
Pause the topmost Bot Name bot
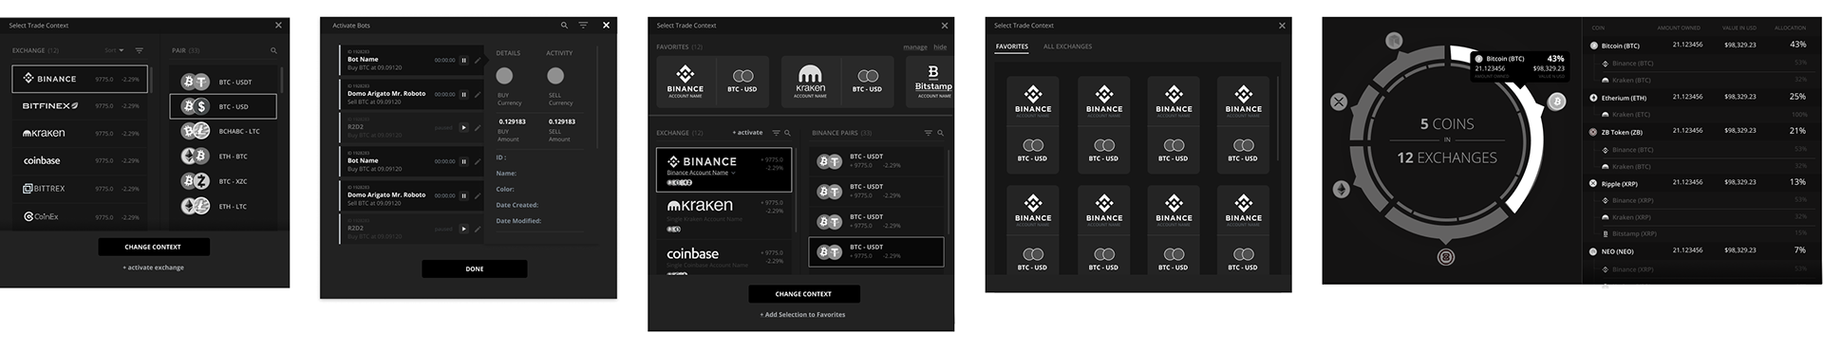pyautogui.click(x=463, y=60)
